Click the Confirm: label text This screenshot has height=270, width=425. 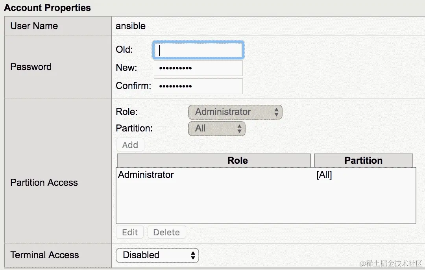point(133,86)
